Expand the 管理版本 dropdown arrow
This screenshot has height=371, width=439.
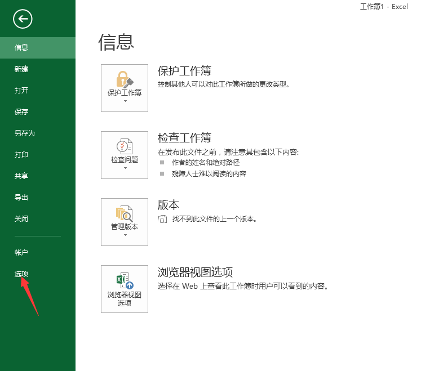click(125, 235)
